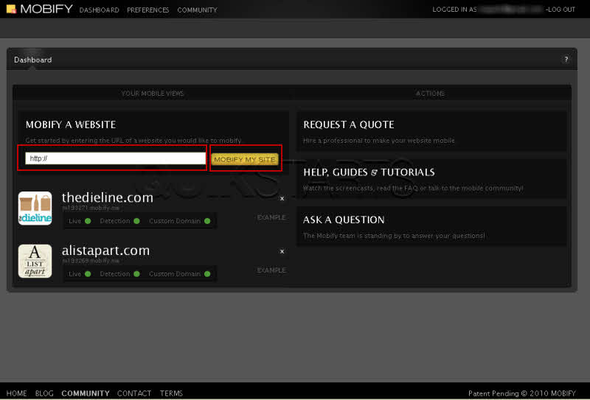Remove alistapart.com with the x icon
This screenshot has height=400, width=590.
pyautogui.click(x=282, y=251)
